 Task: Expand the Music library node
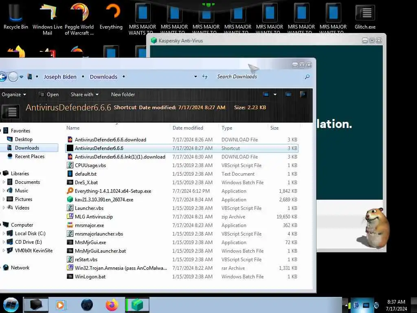tap(4, 191)
